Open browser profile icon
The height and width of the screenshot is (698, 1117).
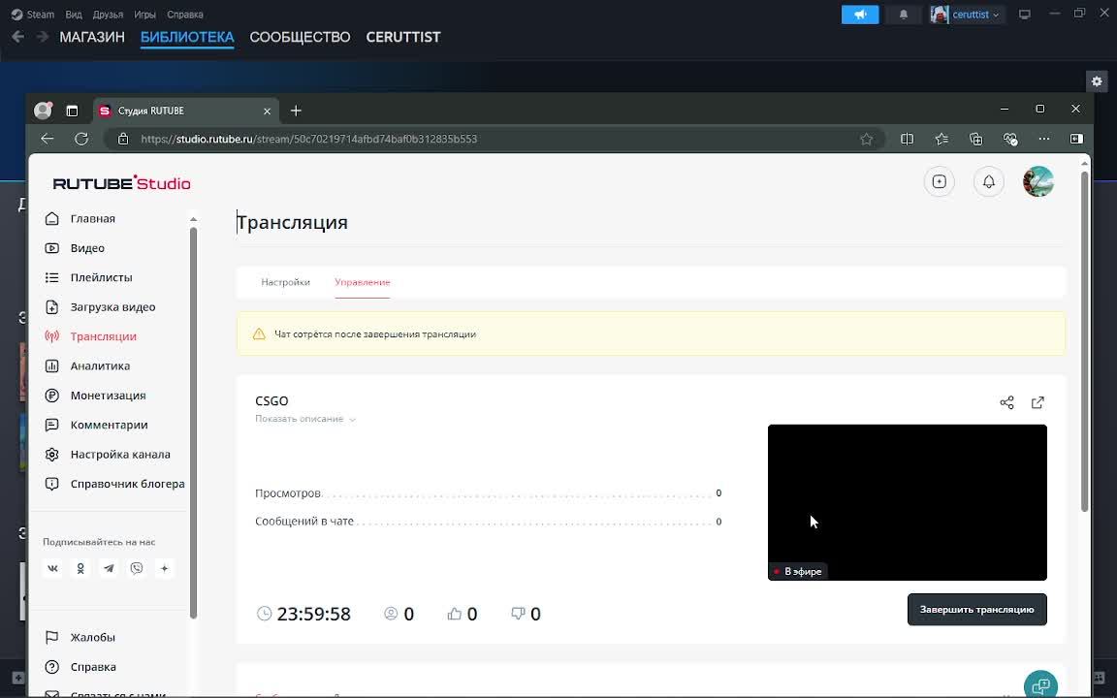(x=44, y=111)
